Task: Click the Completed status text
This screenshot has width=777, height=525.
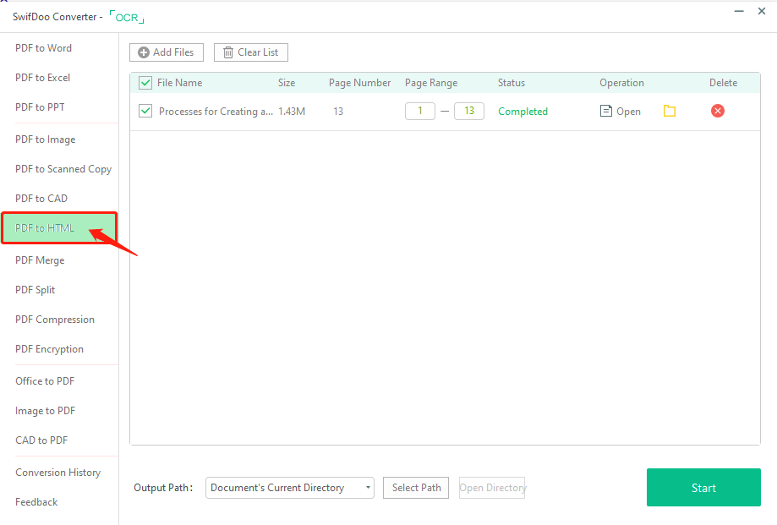Action: (x=523, y=112)
